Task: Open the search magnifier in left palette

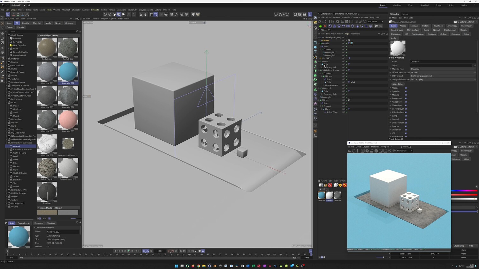Action: [x=2, y=18]
